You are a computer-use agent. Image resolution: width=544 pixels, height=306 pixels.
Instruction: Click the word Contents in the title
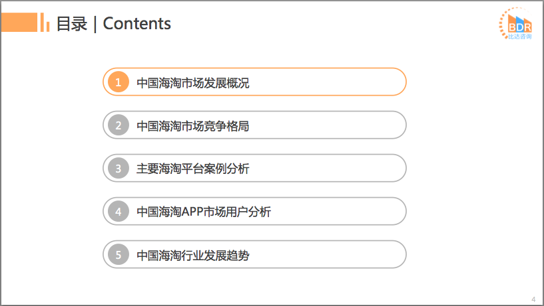coord(136,24)
